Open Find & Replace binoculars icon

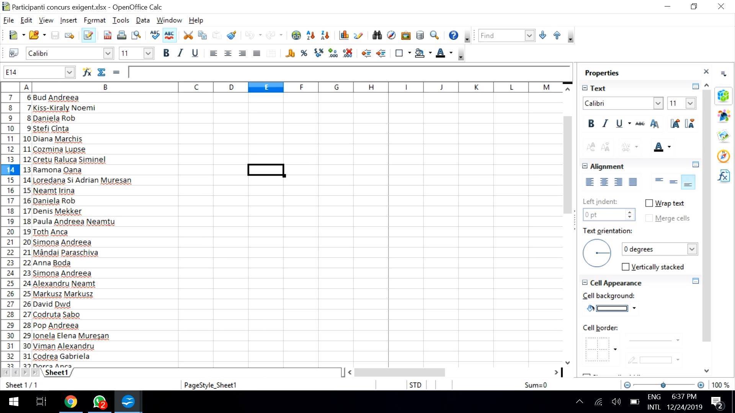(377, 36)
